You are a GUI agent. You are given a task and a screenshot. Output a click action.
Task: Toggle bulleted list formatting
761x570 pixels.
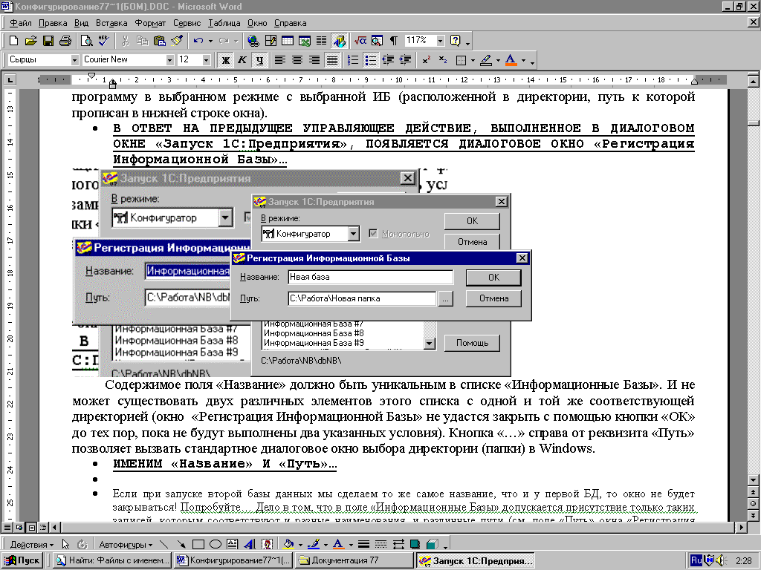370,60
